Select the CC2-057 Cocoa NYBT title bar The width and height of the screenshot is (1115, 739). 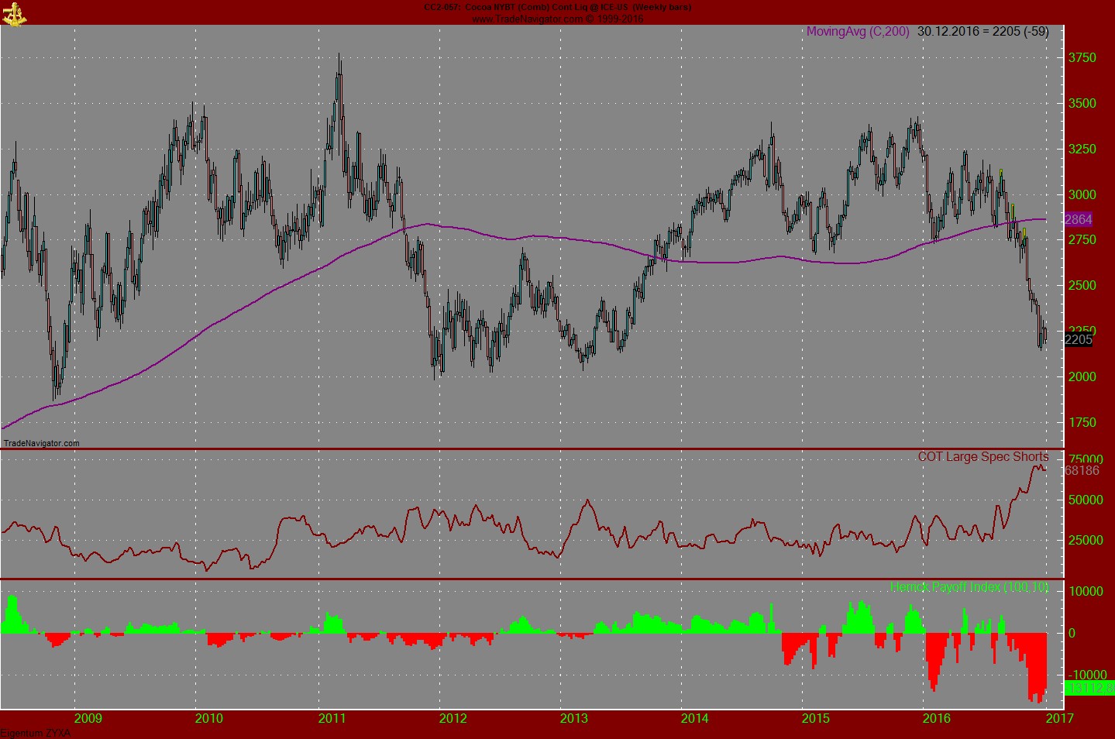click(x=557, y=6)
